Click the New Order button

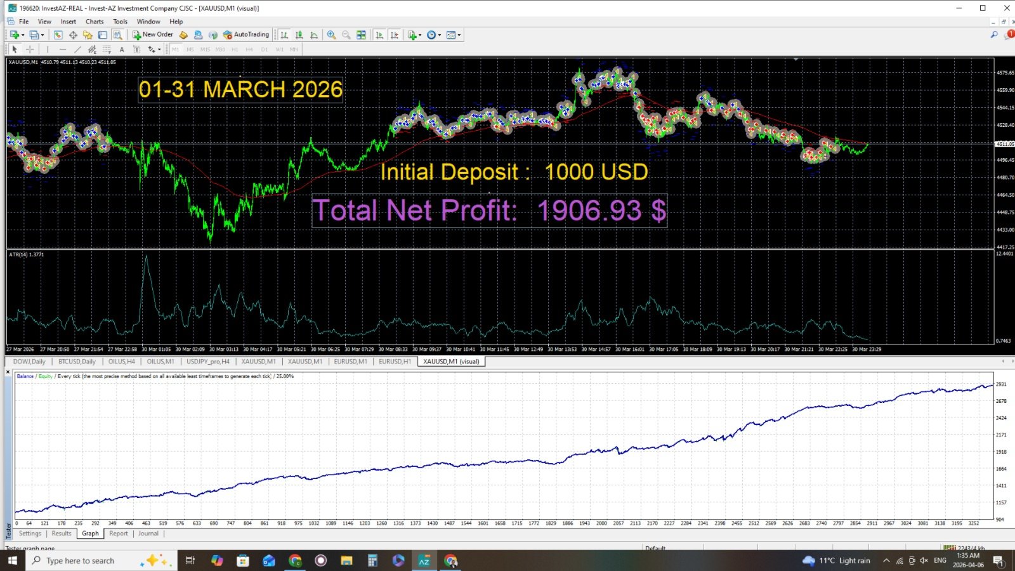pos(152,35)
